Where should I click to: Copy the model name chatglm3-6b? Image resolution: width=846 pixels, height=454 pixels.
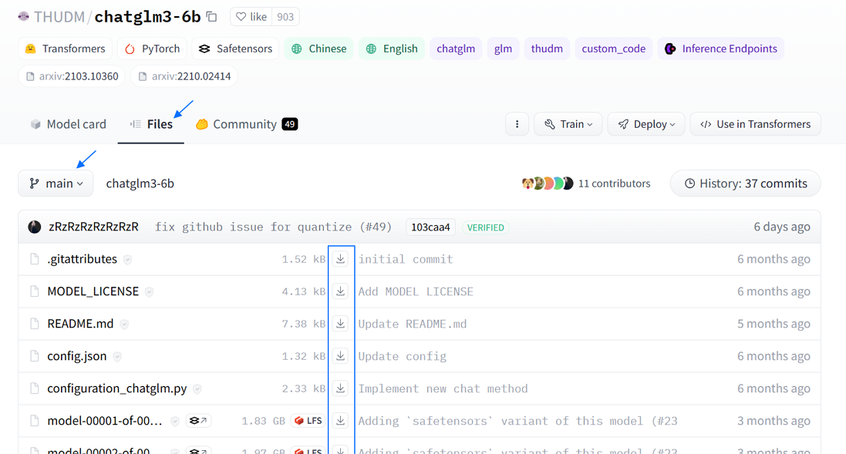[x=212, y=16]
